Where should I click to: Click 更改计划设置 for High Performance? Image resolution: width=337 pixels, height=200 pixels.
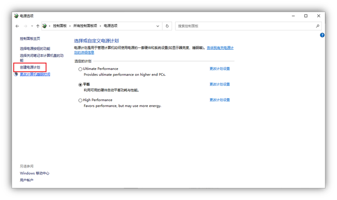click(219, 100)
